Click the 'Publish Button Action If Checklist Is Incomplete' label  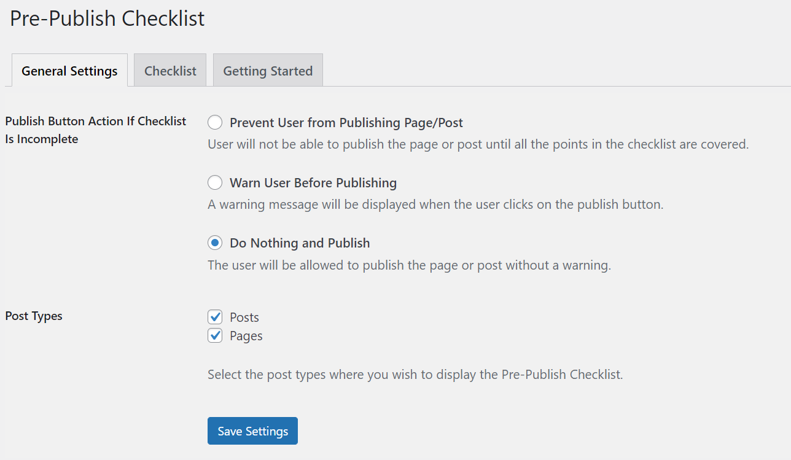(96, 130)
